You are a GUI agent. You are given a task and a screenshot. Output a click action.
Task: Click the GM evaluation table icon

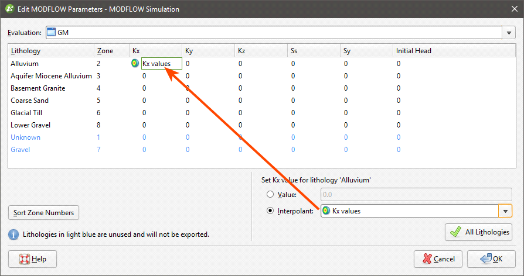[x=51, y=32]
